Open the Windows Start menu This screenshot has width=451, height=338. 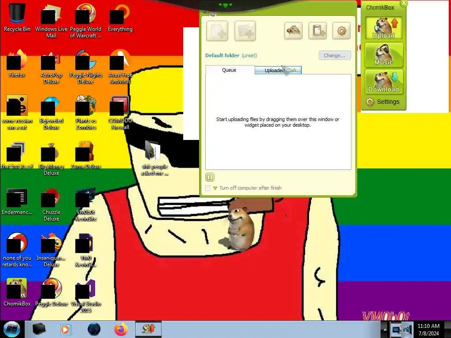[x=11, y=329]
